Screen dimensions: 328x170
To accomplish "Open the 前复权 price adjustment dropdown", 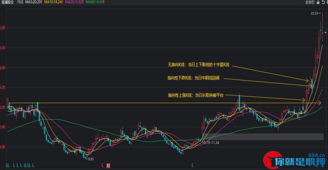I will (310, 2).
